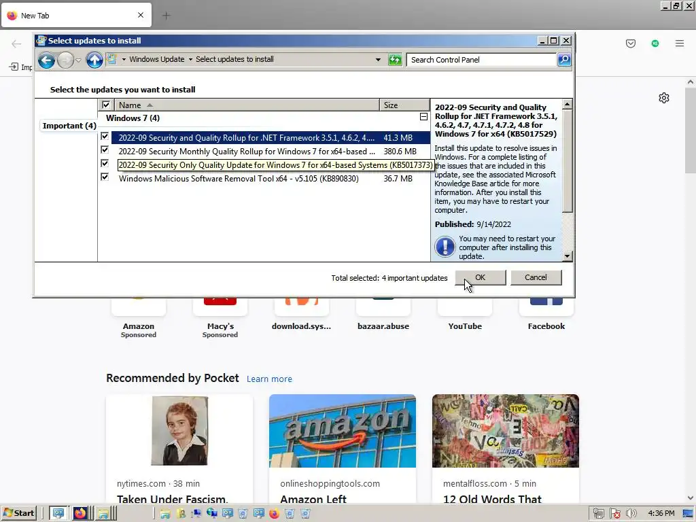Open the Amazon sponsored shortcut

[x=139, y=317]
